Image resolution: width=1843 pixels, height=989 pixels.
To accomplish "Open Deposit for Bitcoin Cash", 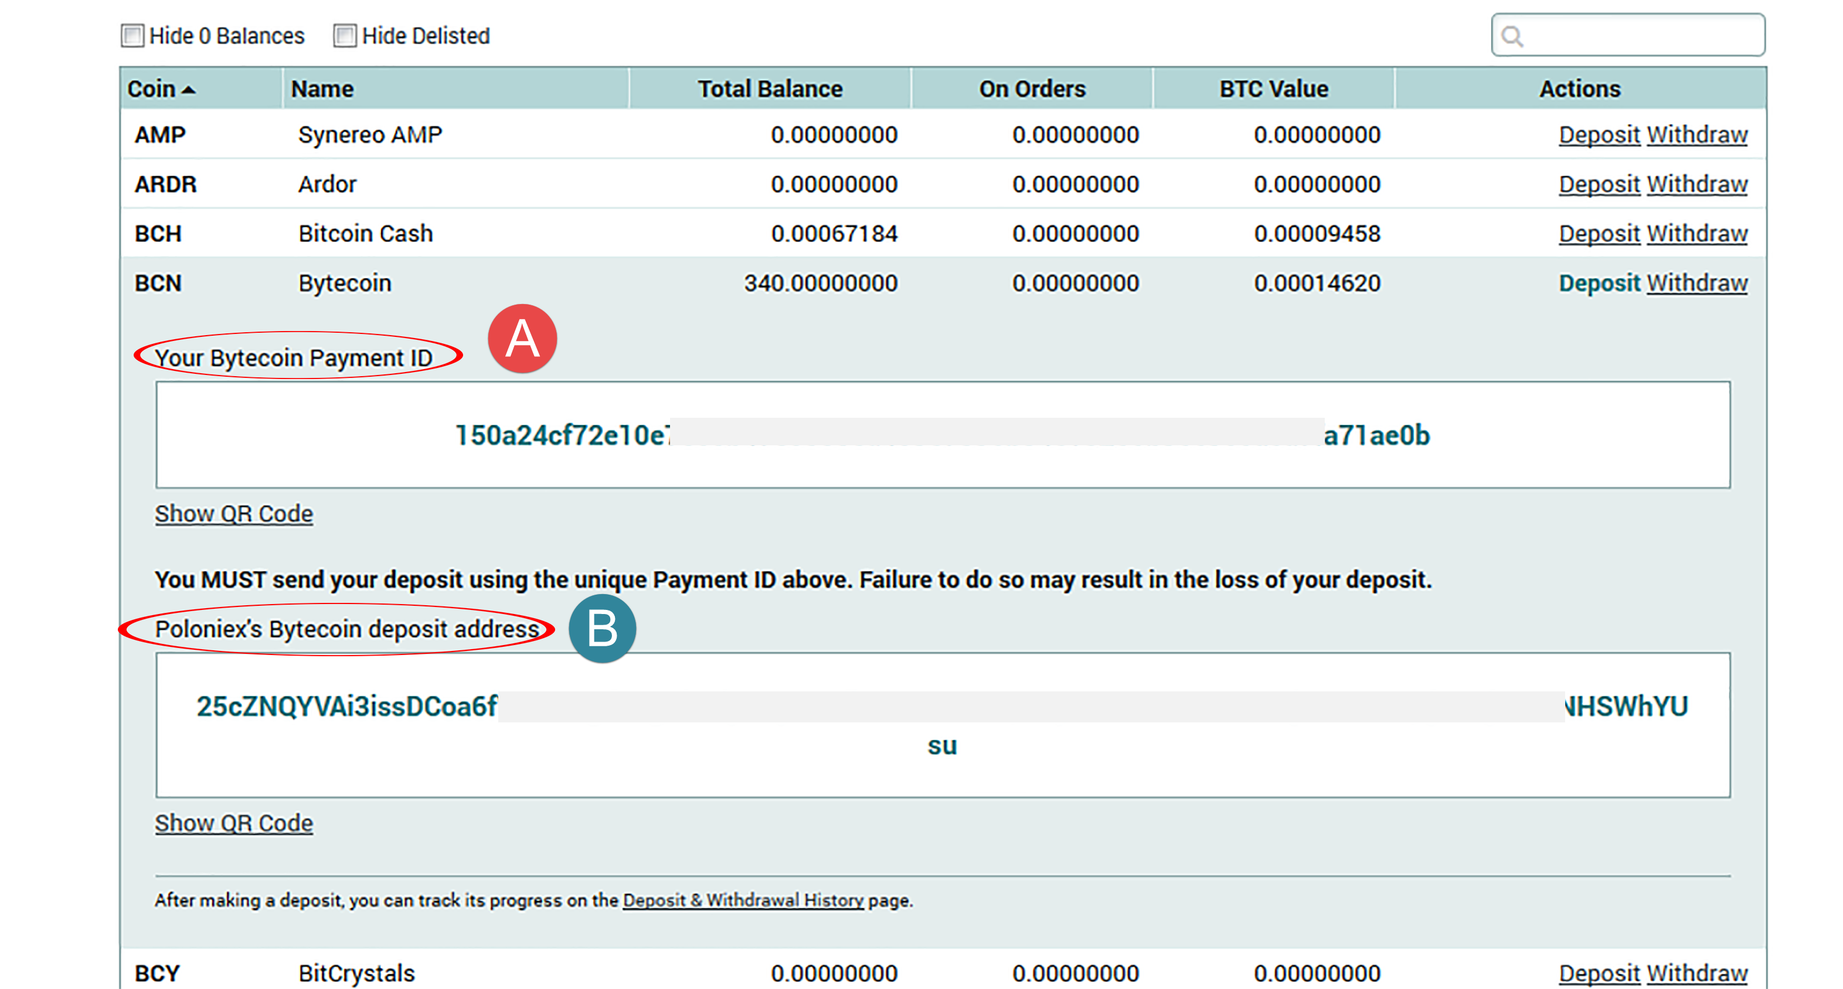I will click(1599, 234).
